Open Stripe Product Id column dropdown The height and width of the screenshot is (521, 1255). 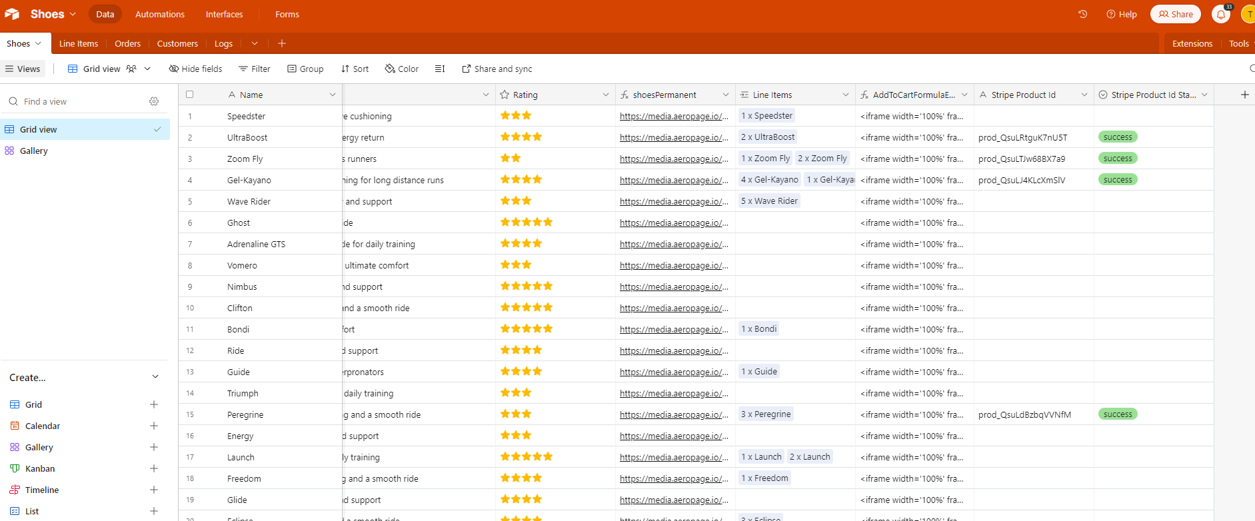coord(1084,95)
